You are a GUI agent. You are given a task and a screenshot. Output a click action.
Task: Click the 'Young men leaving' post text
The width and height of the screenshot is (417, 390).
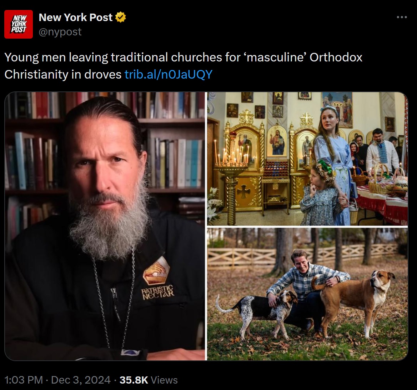pos(183,66)
